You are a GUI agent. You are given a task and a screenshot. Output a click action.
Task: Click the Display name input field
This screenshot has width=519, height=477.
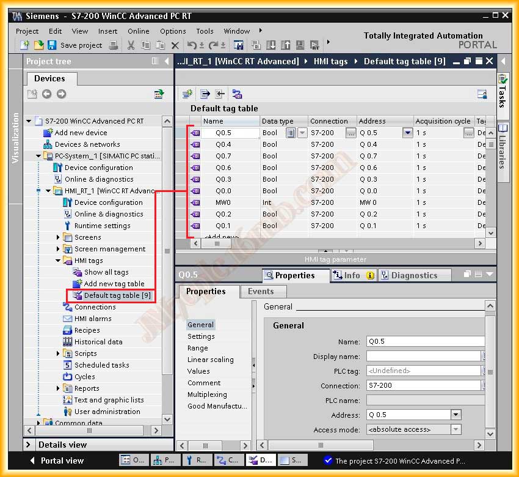point(423,356)
